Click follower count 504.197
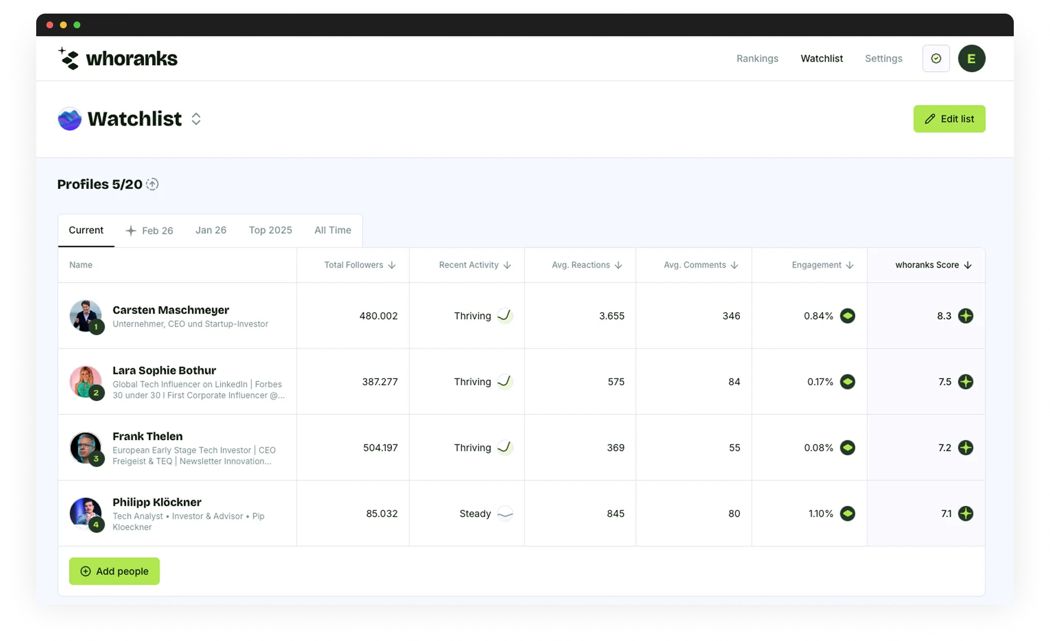Image resolution: width=1050 pixels, height=641 pixels. (380, 448)
